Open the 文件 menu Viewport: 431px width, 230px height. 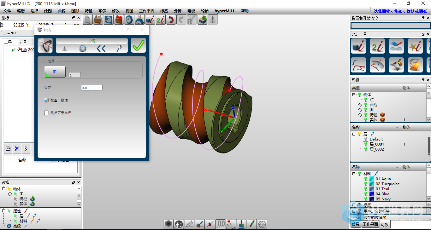7,11
